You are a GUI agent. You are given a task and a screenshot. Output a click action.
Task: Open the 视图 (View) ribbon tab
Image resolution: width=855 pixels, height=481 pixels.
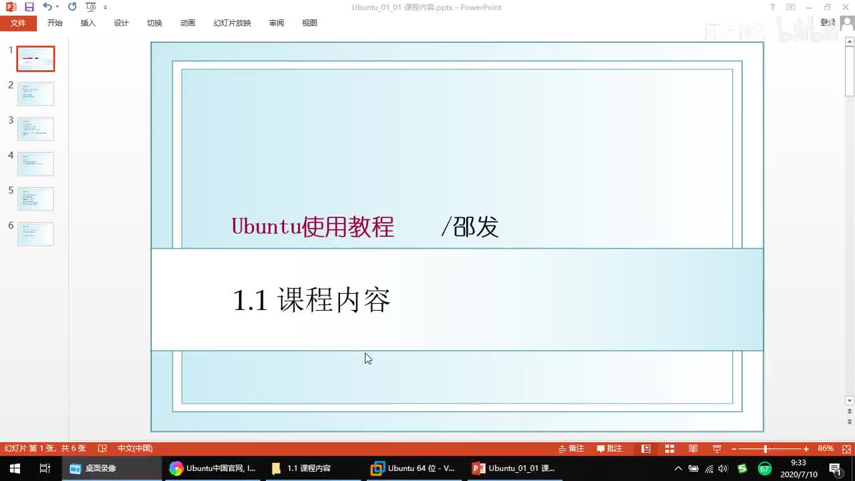coord(309,23)
